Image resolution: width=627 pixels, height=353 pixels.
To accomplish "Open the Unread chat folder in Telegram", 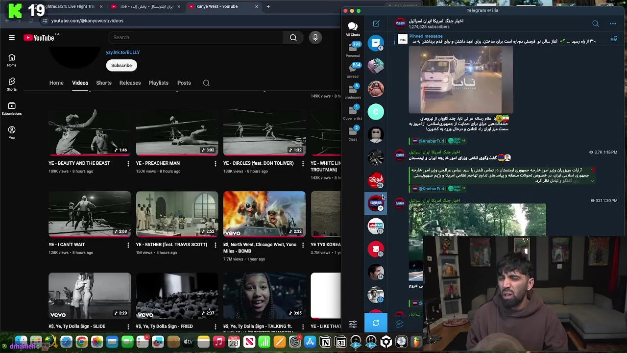I will tap(353, 70).
